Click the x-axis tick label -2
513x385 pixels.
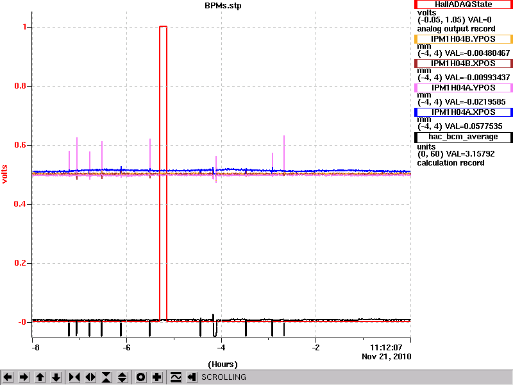(315, 348)
